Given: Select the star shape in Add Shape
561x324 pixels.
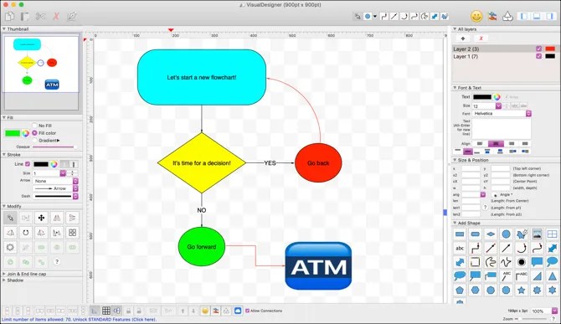Looking at the screenshot, I should point(522,290).
